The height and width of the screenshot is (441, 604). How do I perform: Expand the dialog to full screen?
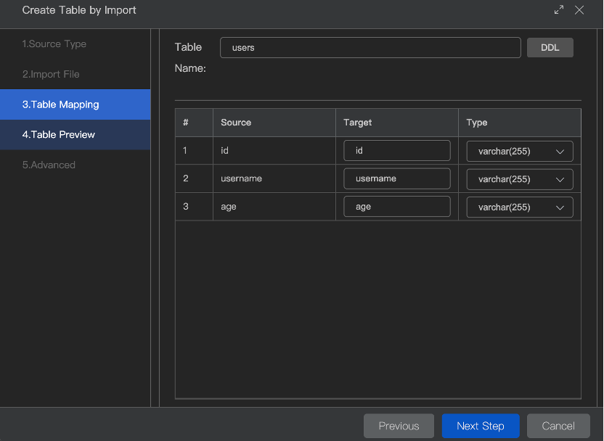pyautogui.click(x=558, y=10)
